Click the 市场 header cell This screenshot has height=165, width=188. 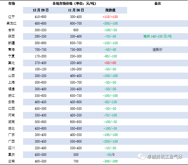click(x=12, y=3)
